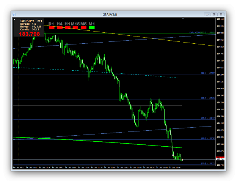The height and width of the screenshot is (182, 237).
Task: Click the chart shift triangle marker at chart top
Action: [183, 19]
